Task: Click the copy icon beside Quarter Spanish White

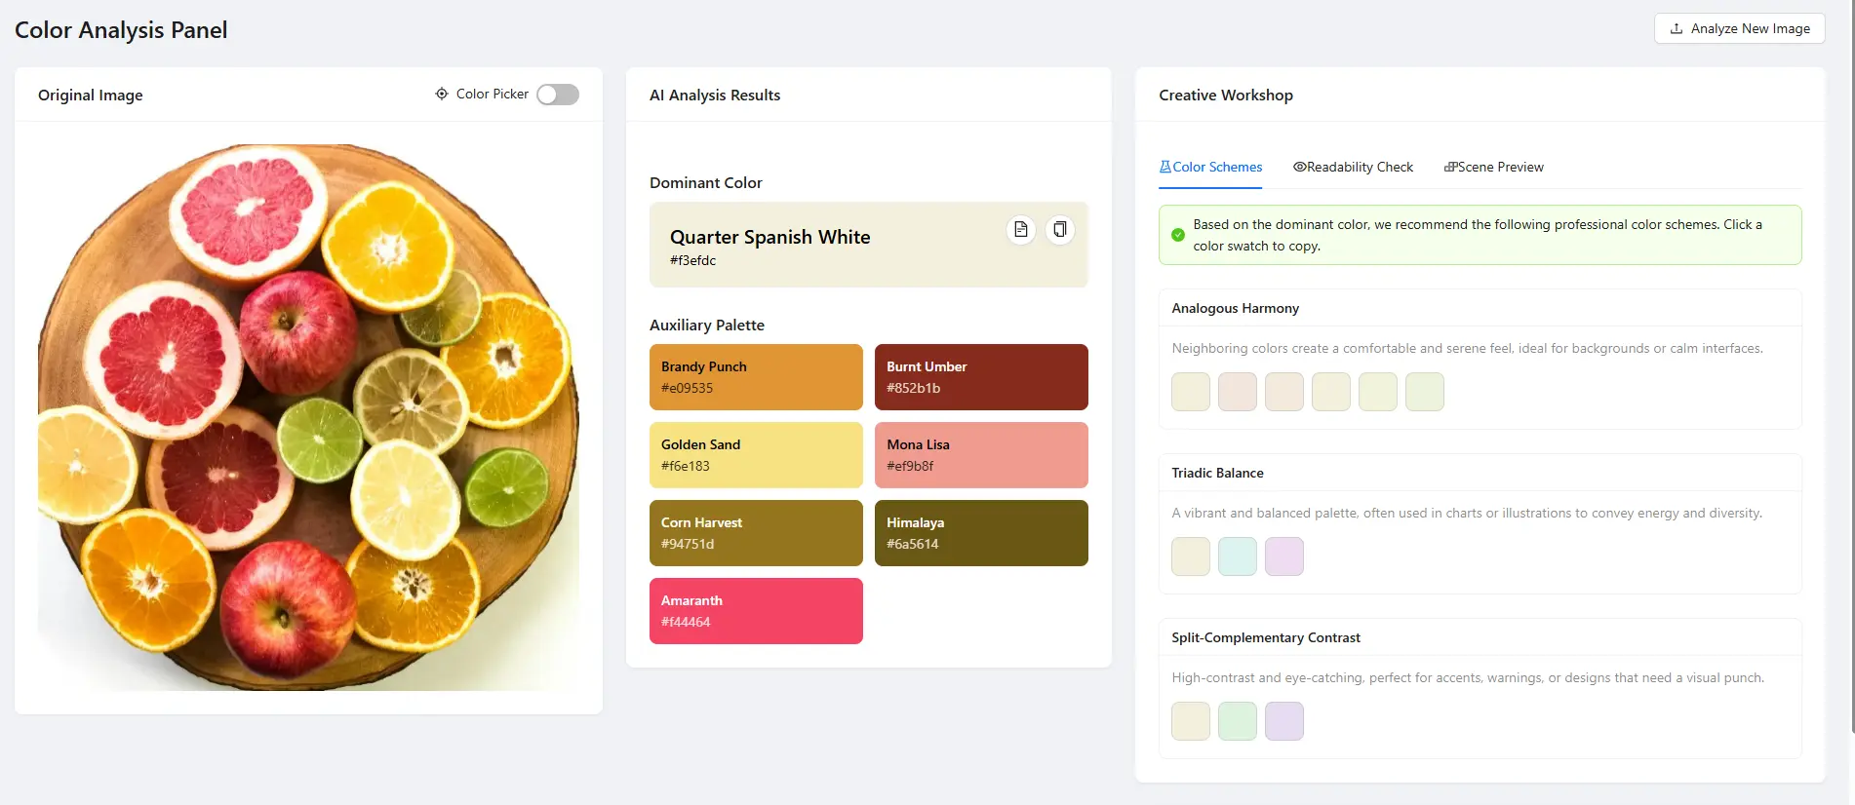Action: tap(1059, 229)
